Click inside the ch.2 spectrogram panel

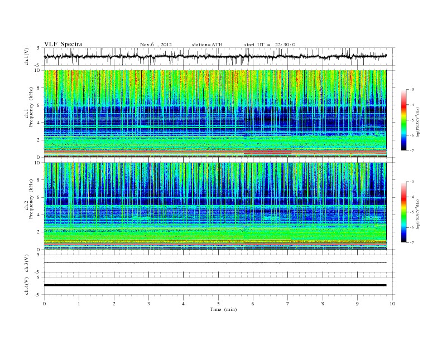(215, 206)
